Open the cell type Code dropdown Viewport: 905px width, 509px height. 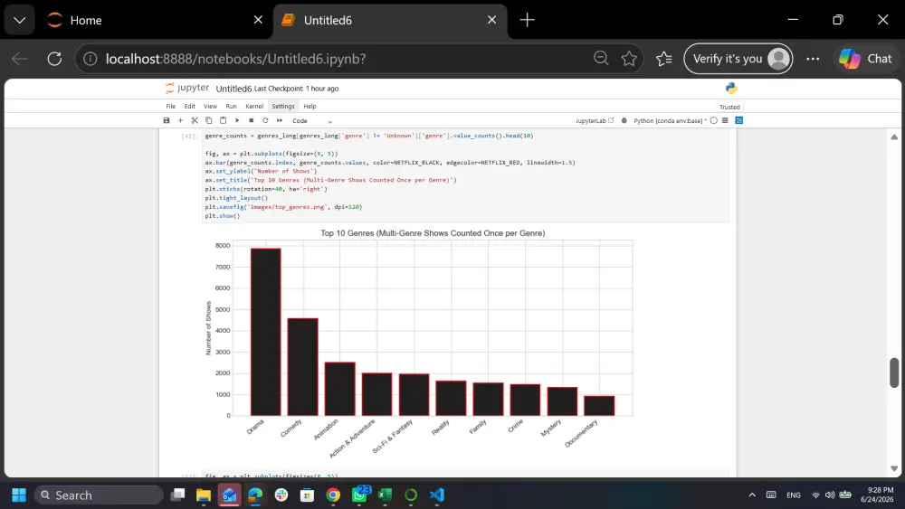(312, 121)
